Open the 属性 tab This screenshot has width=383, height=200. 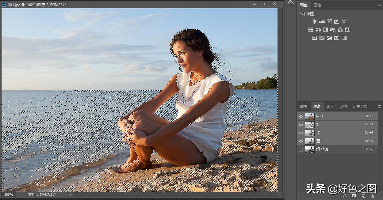coord(317,5)
